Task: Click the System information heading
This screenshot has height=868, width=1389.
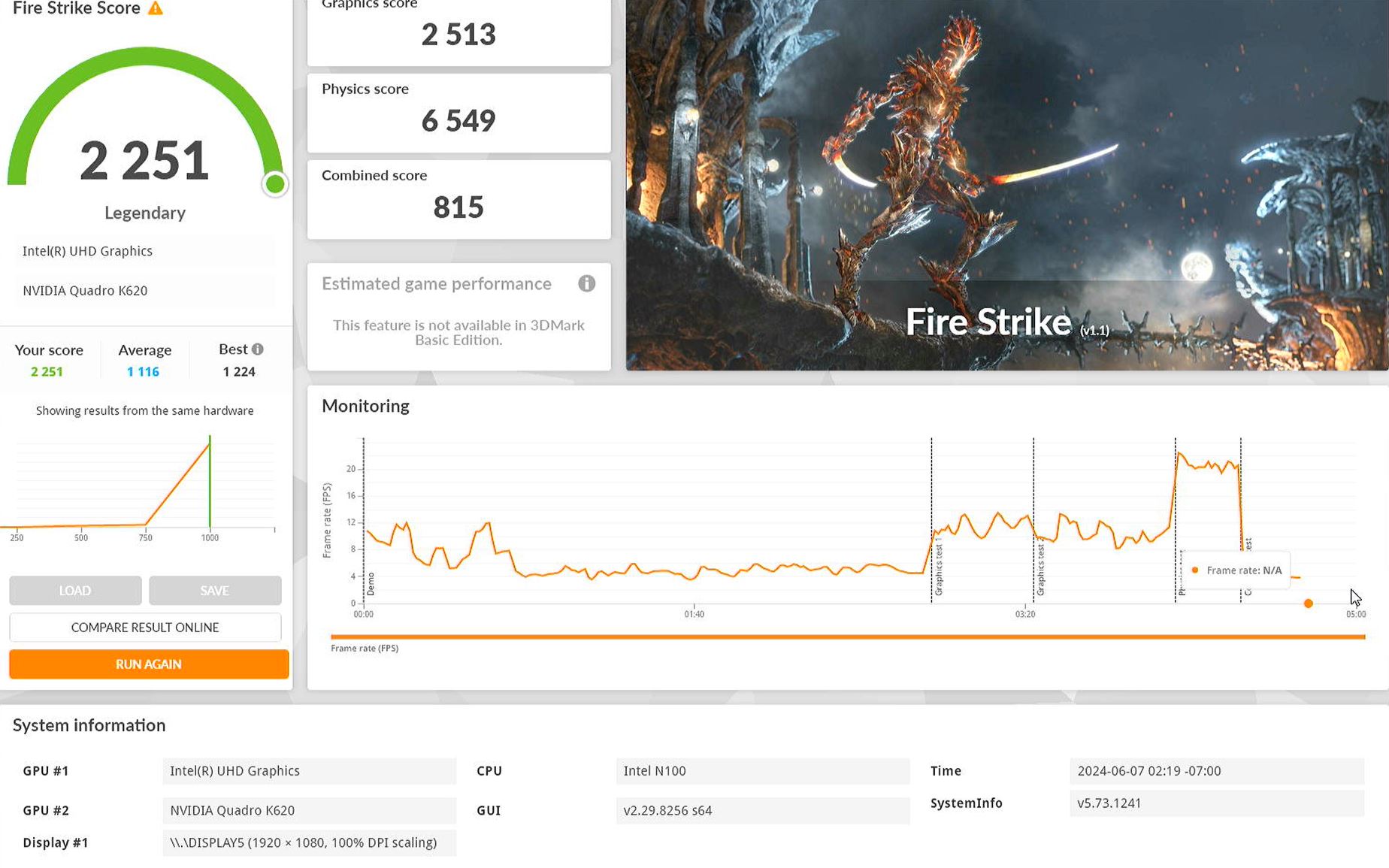Action: pyautogui.click(x=89, y=725)
